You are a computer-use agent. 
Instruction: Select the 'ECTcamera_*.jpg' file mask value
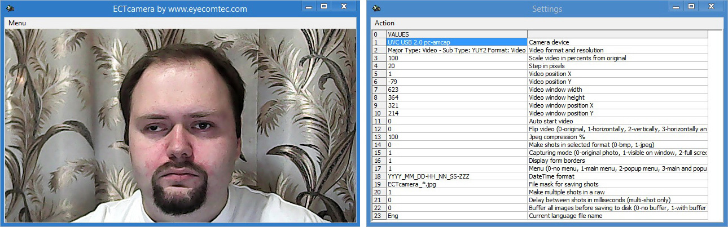tap(457, 184)
